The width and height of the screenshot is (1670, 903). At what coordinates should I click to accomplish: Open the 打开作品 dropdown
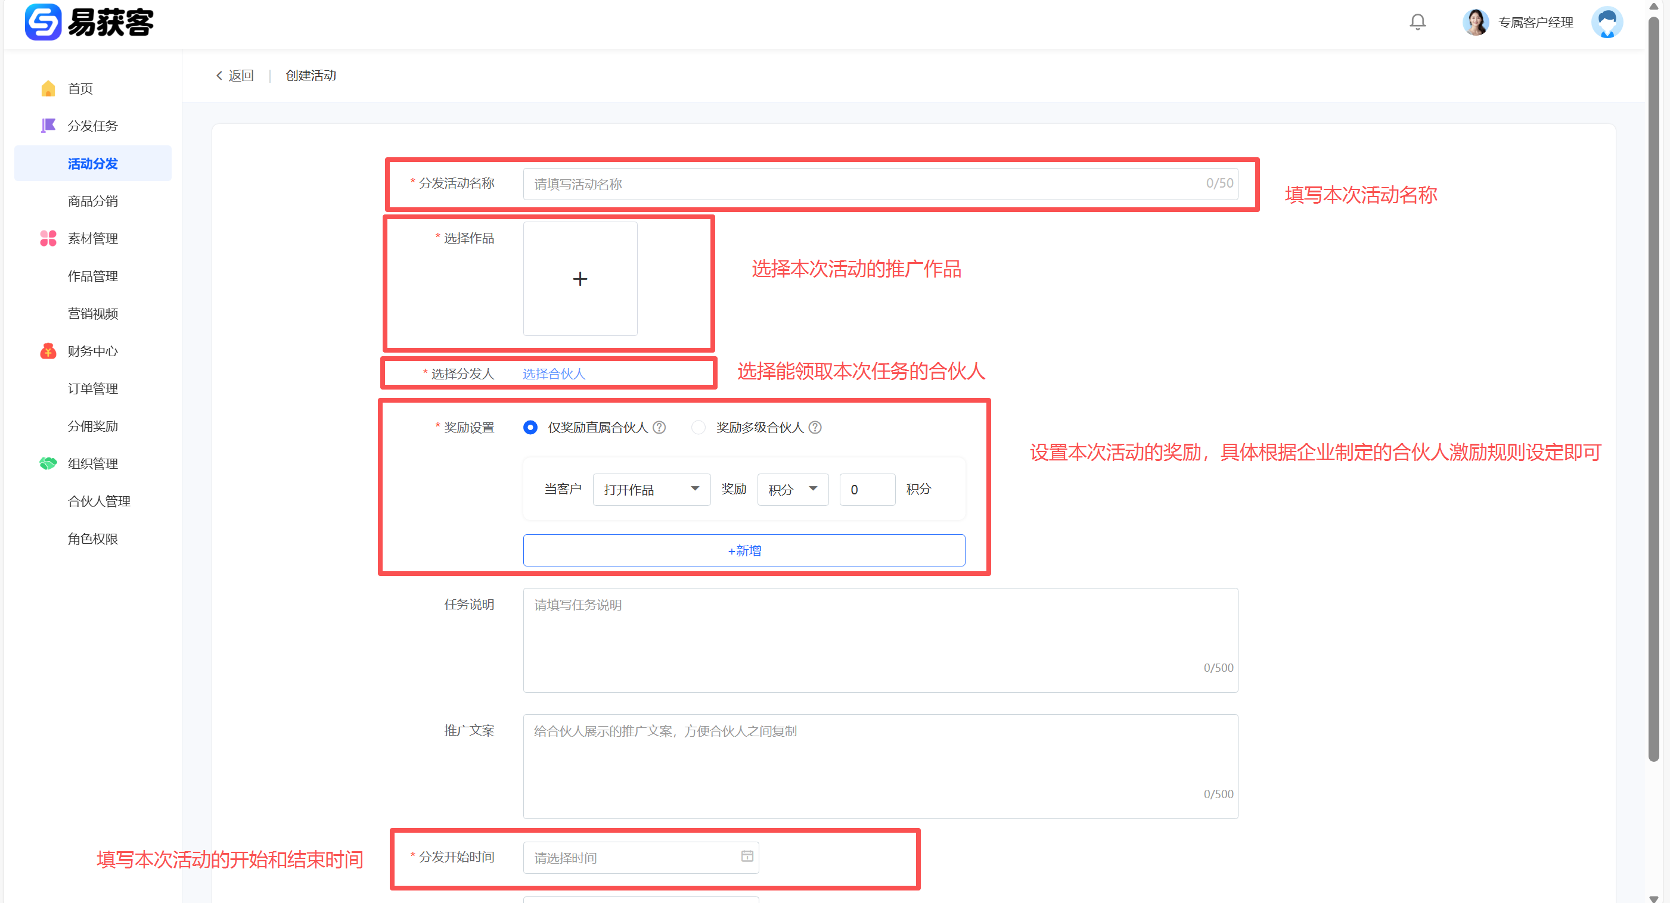pyautogui.click(x=651, y=490)
